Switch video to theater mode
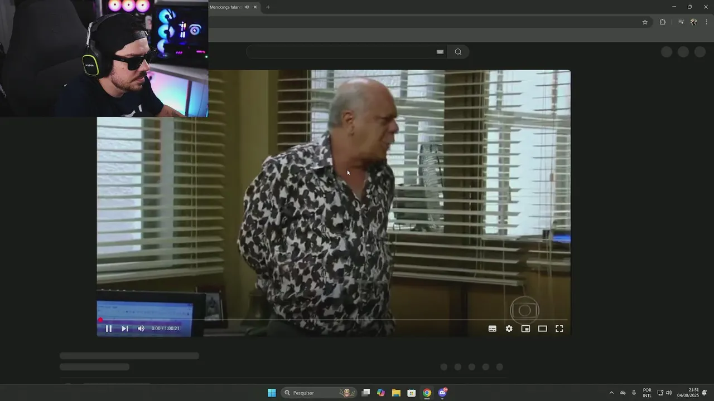The width and height of the screenshot is (714, 401). (542, 329)
